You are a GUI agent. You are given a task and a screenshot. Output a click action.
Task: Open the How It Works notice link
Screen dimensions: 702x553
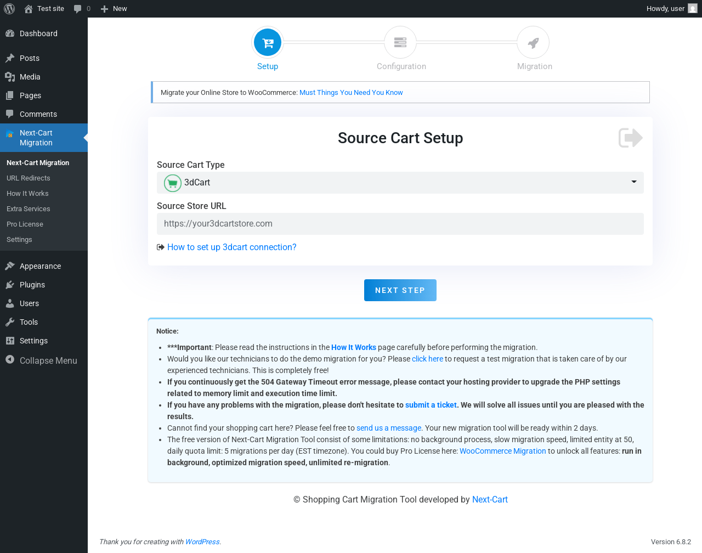[354, 347]
